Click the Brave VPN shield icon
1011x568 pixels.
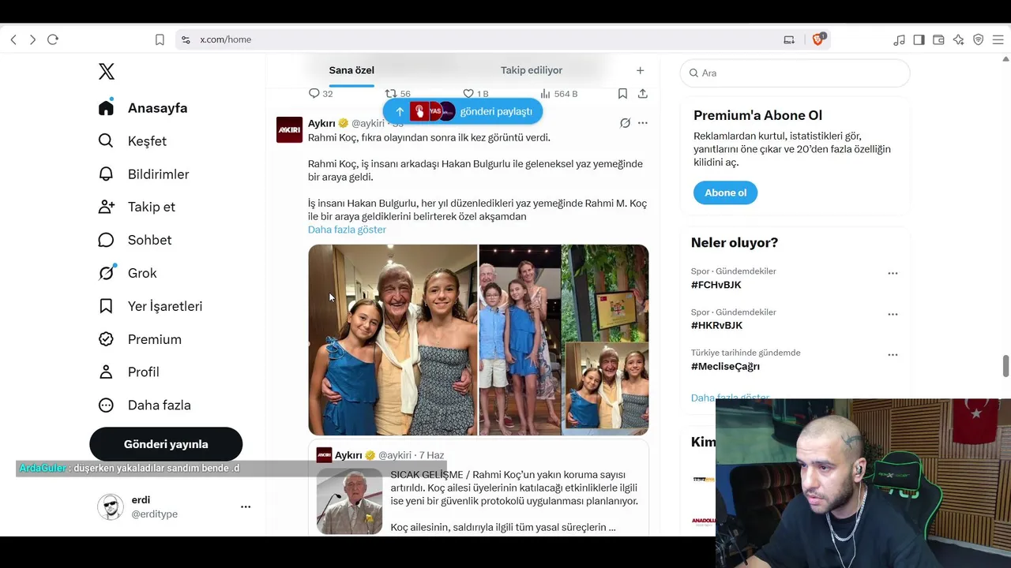[978, 39]
